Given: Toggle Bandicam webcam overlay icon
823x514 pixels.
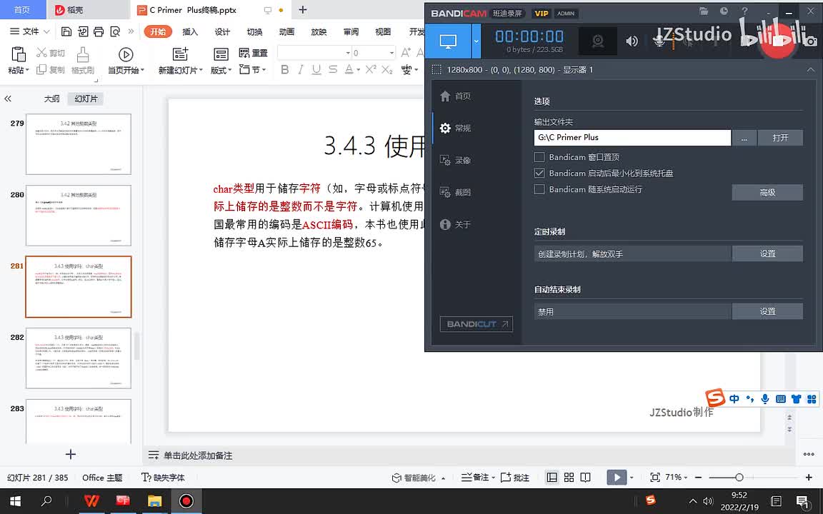Looking at the screenshot, I should 597,41.
